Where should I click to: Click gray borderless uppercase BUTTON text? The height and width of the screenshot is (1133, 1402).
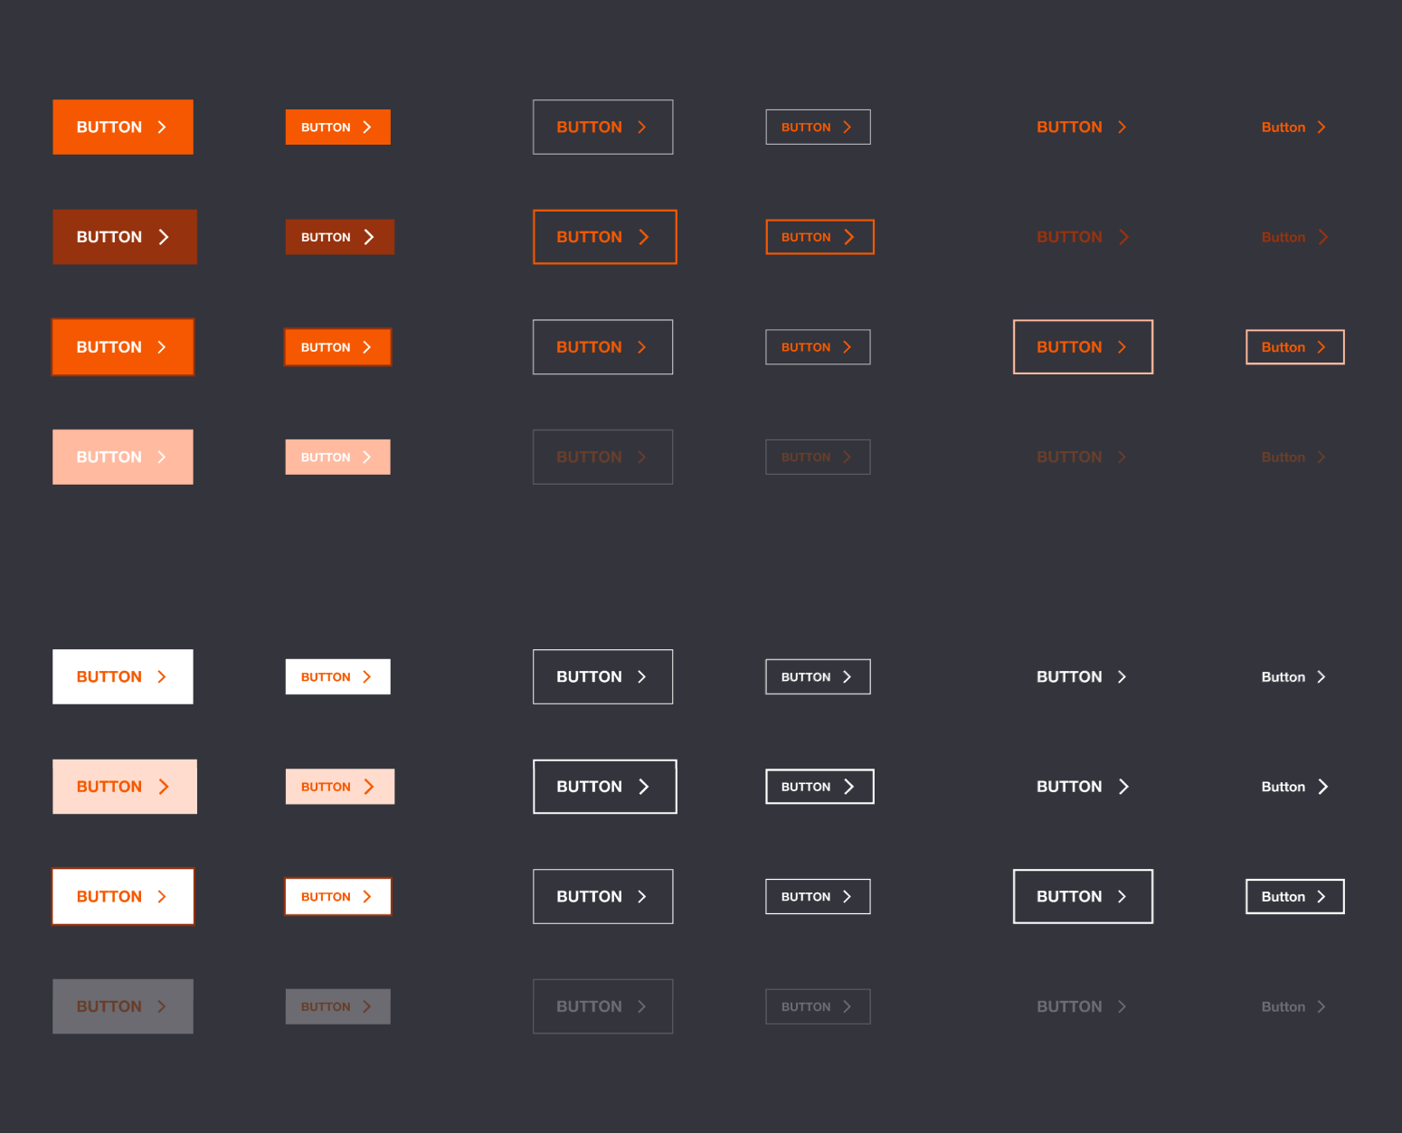tap(1069, 1006)
